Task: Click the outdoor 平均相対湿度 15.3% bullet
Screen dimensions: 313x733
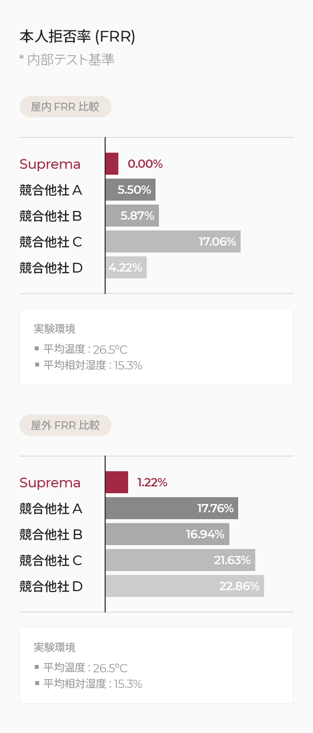Action: 89,684
